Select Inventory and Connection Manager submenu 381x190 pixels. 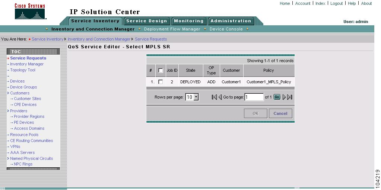pyautogui.click(x=93, y=29)
